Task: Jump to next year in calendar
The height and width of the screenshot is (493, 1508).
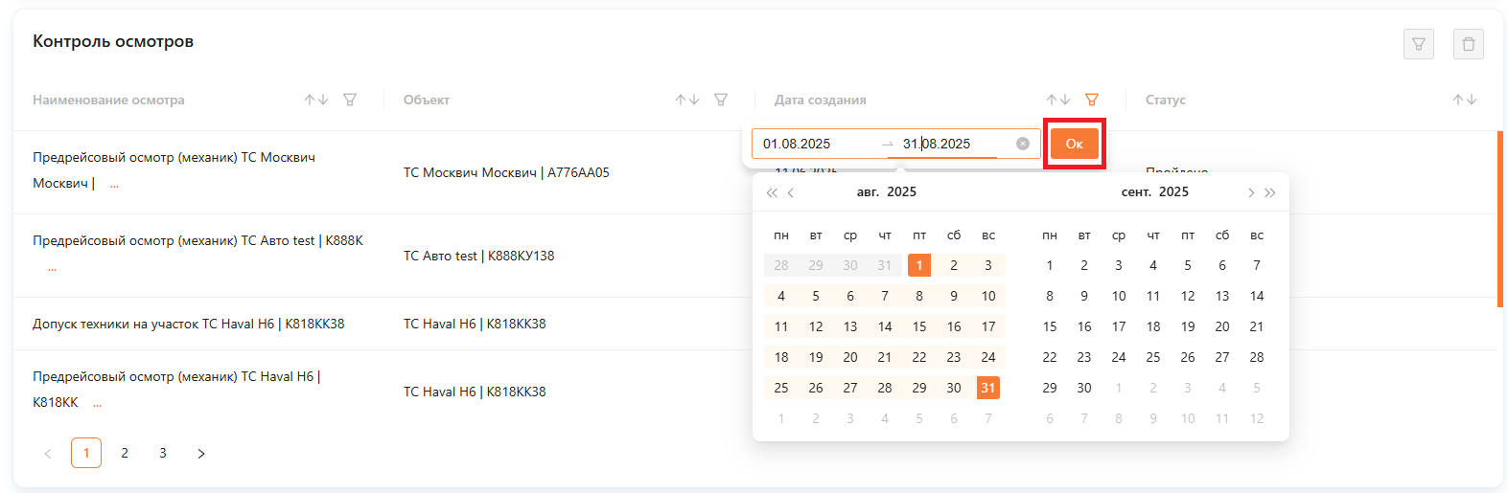Action: [1270, 192]
